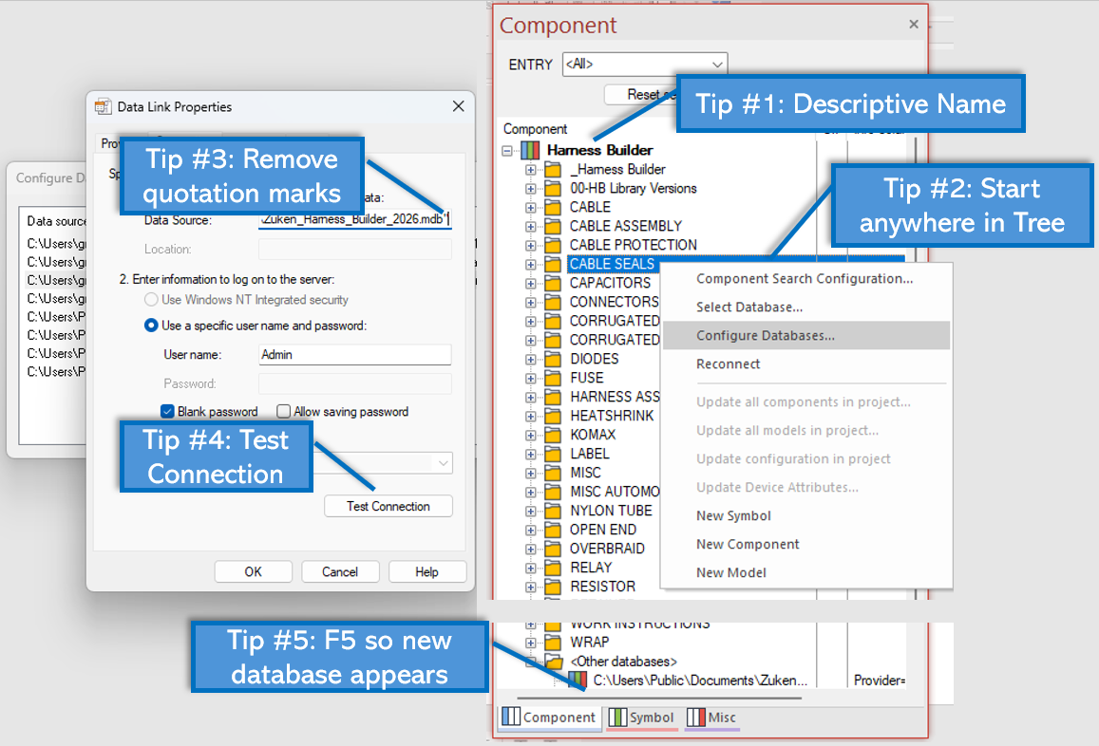The image size is (1099, 746).
Task: Click the OVERBRAID folder icon
Action: tap(553, 549)
